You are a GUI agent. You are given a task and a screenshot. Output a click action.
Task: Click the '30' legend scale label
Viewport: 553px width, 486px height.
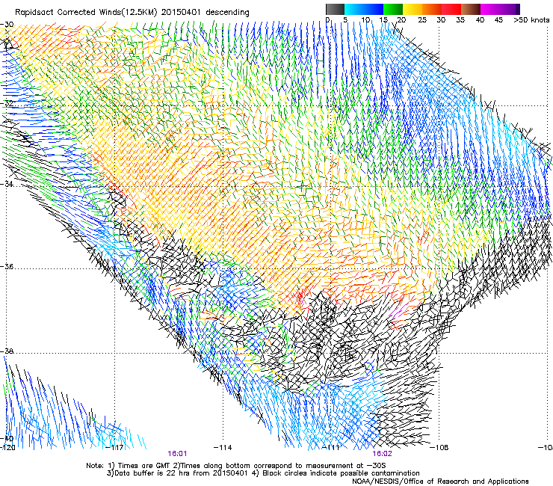pos(441,20)
